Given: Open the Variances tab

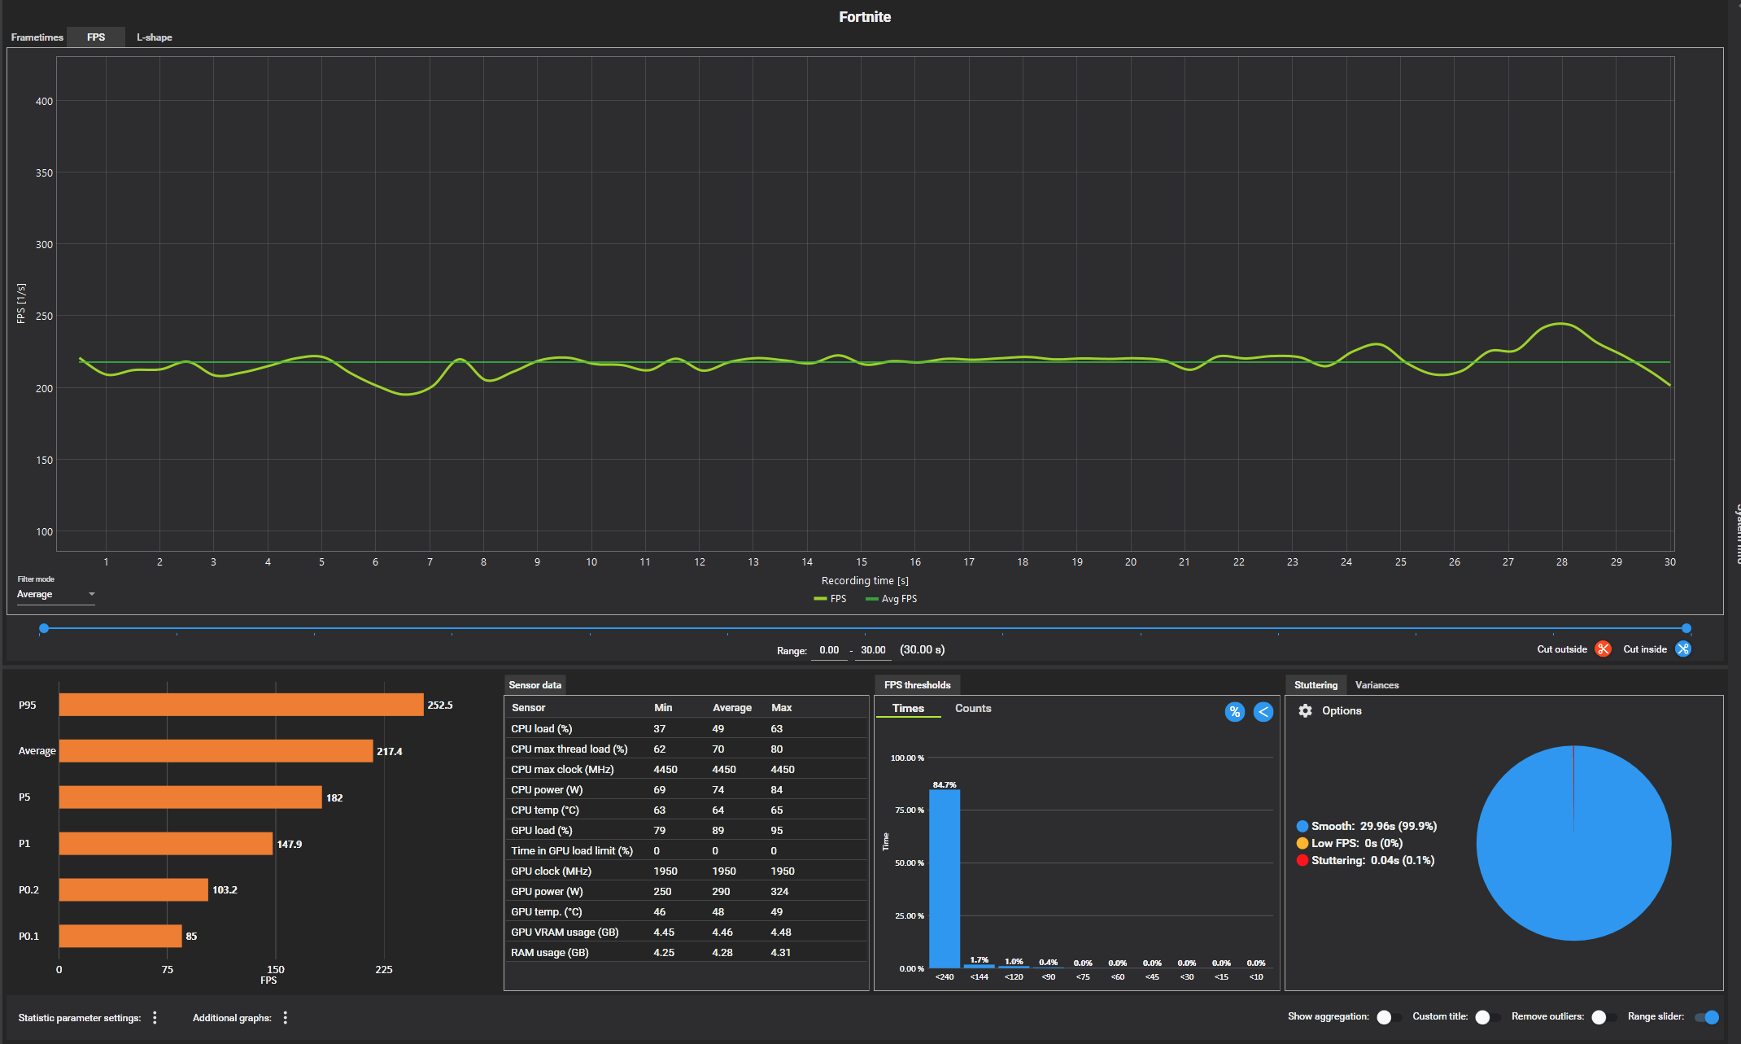Looking at the screenshot, I should 1377,685.
